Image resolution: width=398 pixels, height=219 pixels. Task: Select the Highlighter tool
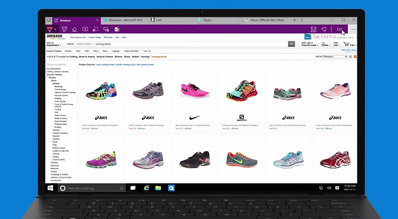coord(65,29)
